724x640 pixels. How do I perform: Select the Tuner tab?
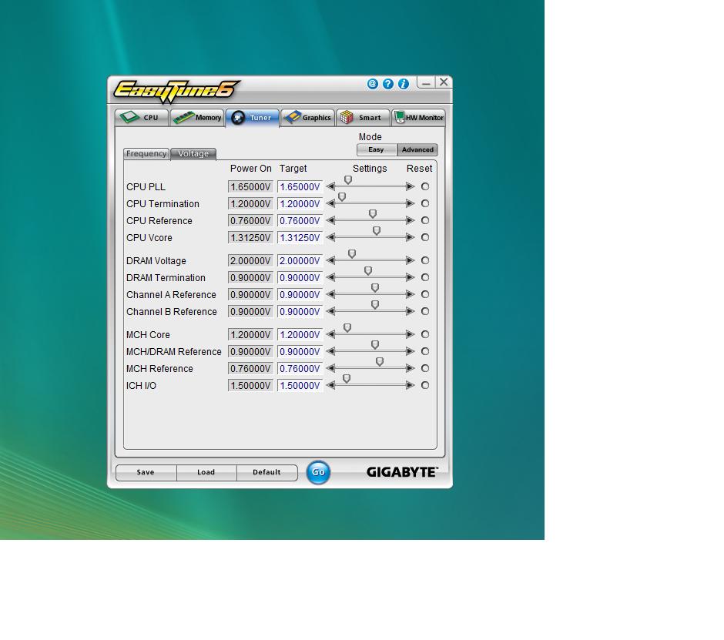[x=252, y=118]
